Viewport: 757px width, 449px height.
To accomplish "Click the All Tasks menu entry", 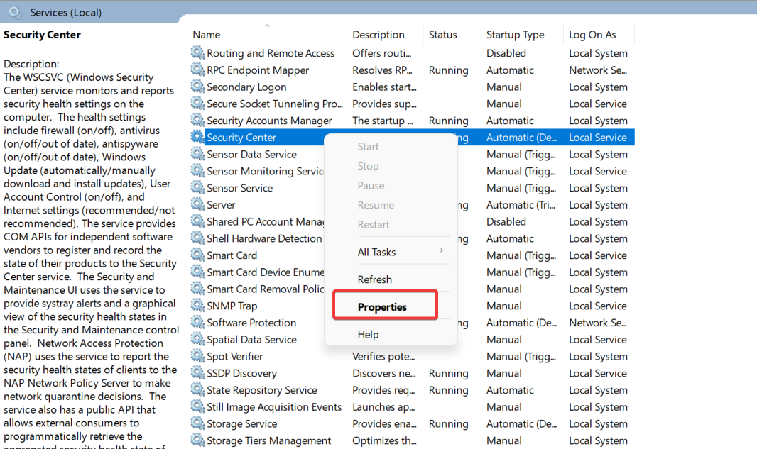I will [x=376, y=252].
